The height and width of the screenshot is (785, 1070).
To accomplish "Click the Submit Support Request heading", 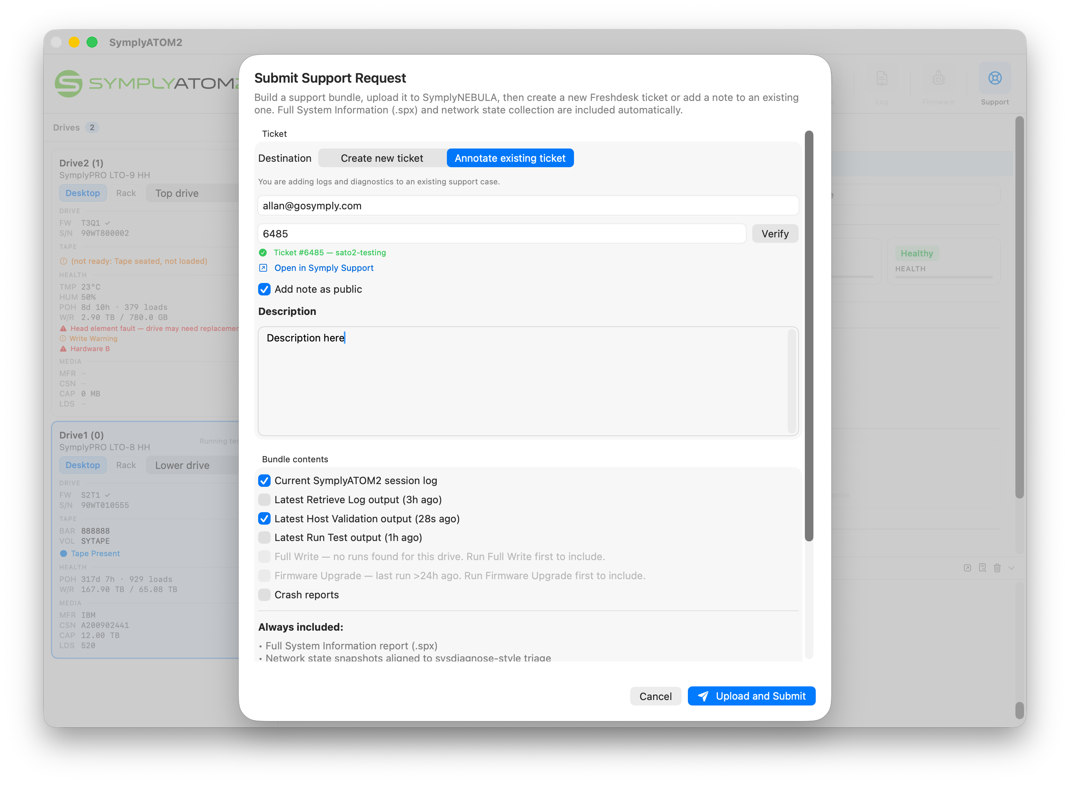I will (x=330, y=78).
